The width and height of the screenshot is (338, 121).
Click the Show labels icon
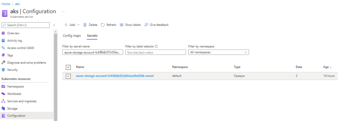(122, 25)
